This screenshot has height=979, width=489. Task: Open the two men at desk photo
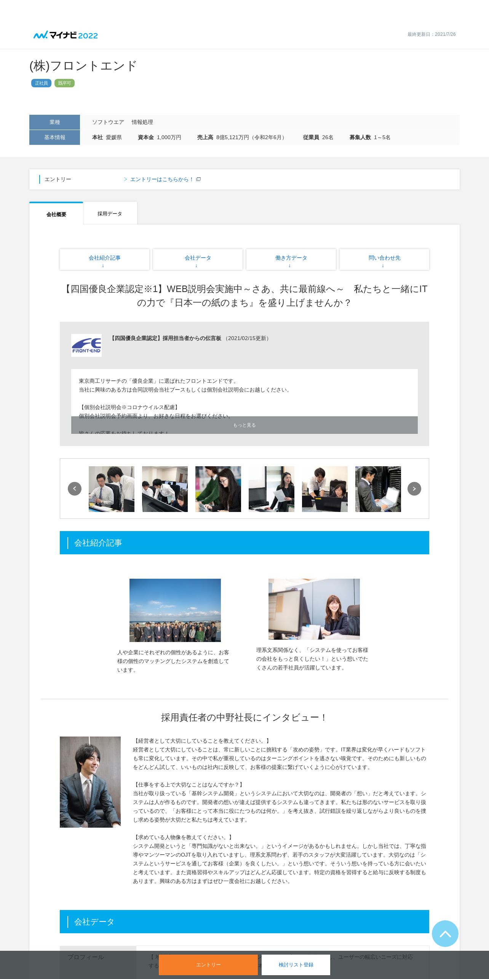[112, 489]
